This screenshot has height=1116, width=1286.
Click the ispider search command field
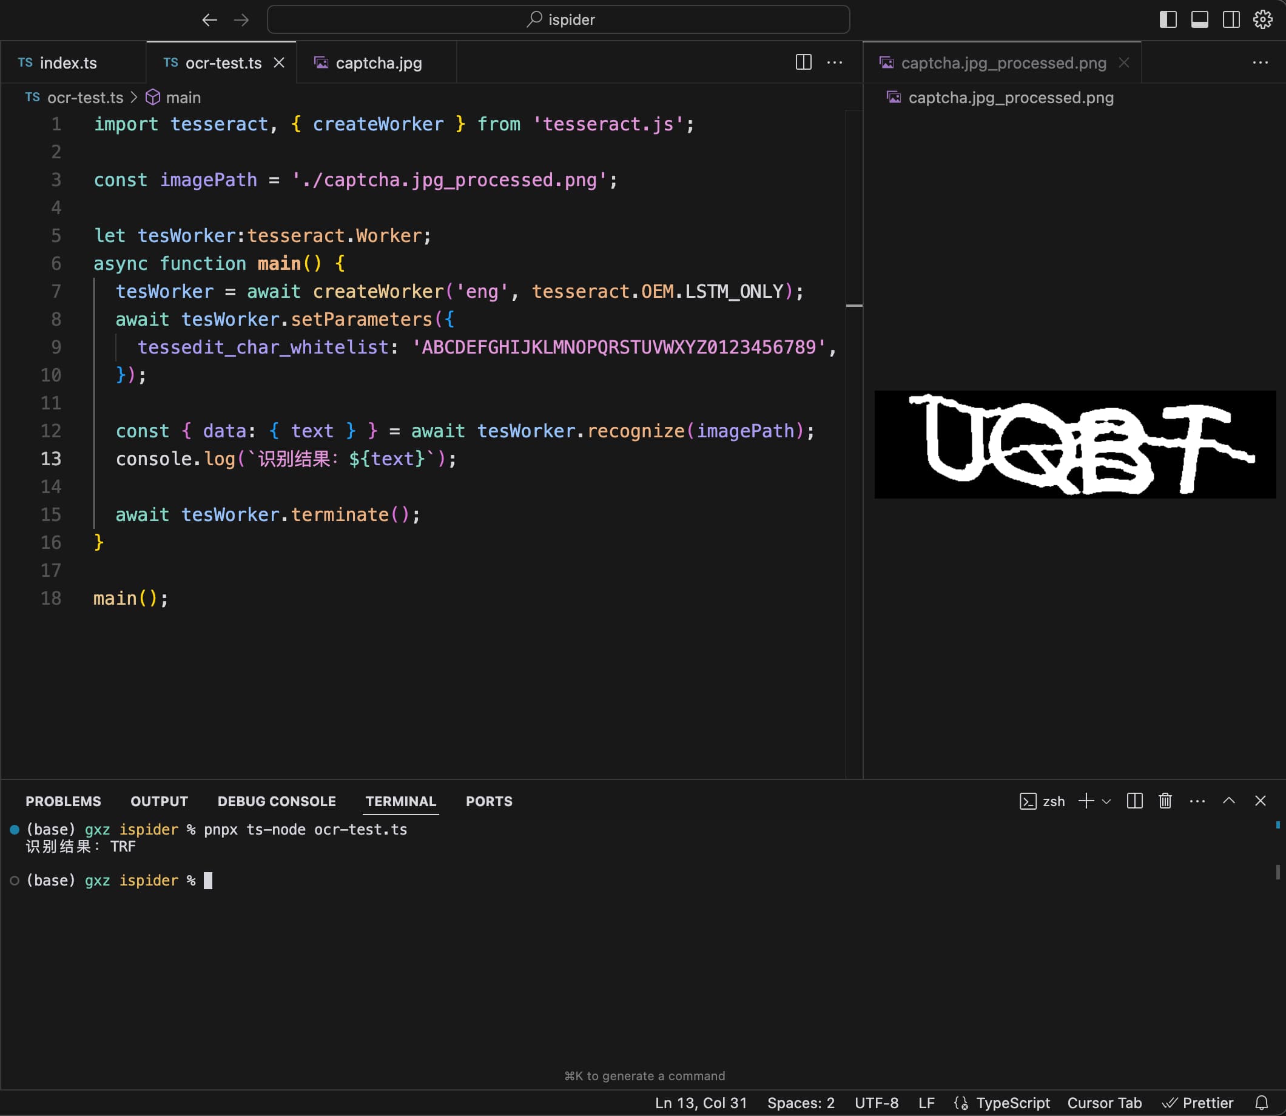558,19
